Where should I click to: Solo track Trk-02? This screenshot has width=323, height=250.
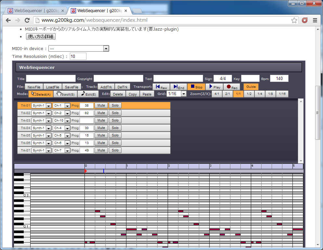pyautogui.click(x=115, y=113)
